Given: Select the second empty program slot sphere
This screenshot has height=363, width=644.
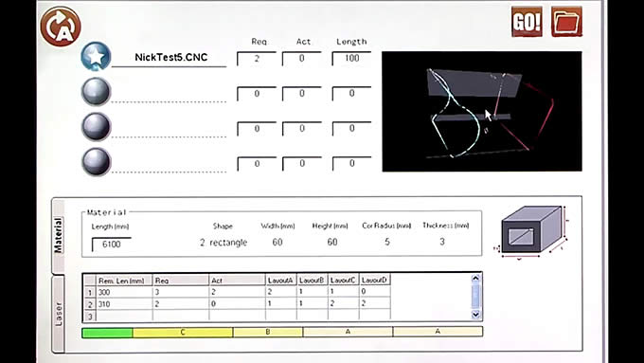Looking at the screenshot, I should 96,92.
